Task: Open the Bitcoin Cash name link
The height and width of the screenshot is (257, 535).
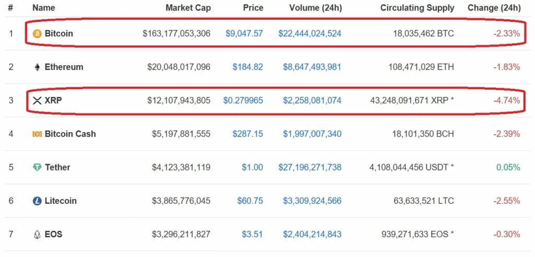Action: (x=71, y=134)
